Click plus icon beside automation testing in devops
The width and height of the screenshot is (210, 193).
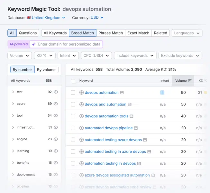(81, 163)
